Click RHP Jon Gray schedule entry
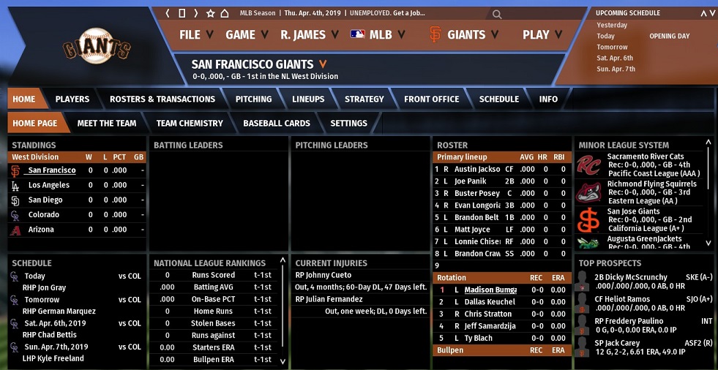Viewport: 718px width, 370px height. [44, 287]
